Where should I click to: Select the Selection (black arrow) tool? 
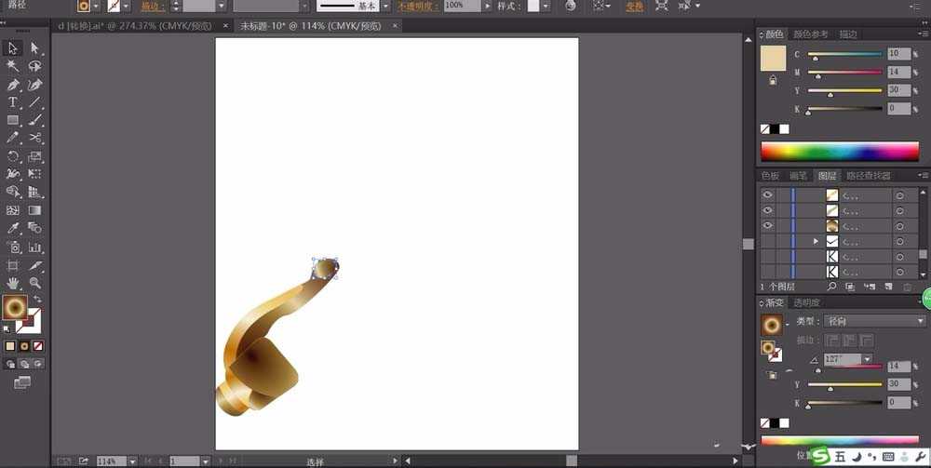click(13, 48)
